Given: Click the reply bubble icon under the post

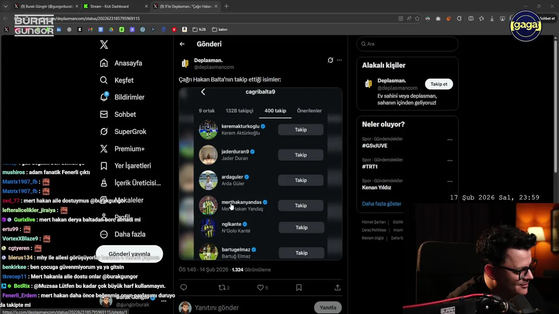Looking at the screenshot, I should click(x=184, y=287).
